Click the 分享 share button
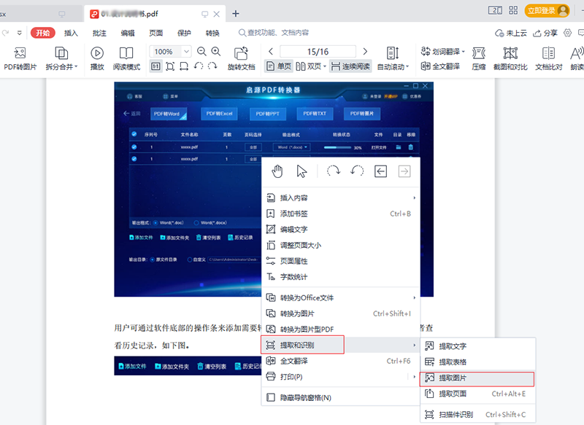Screen dimensions: 584x425 [x=545, y=33]
